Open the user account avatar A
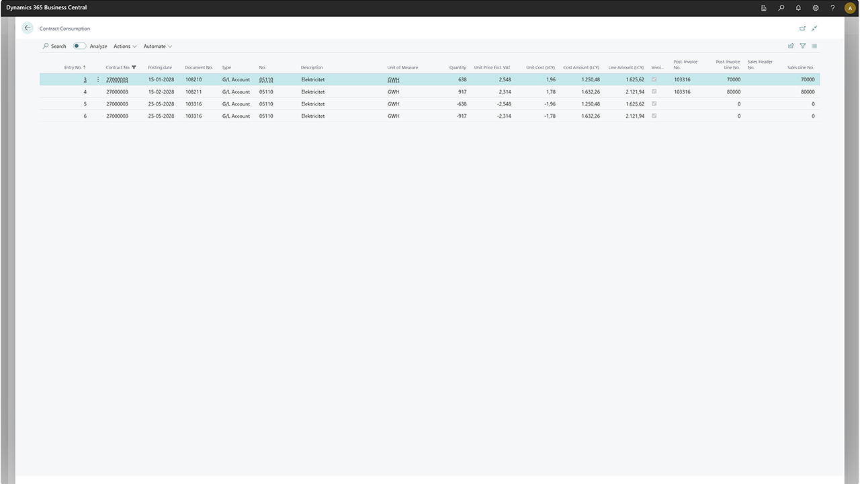 [x=850, y=8]
